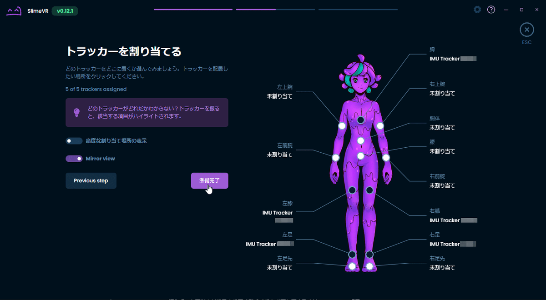Click the first purple progress bar segment
This screenshot has height=300, width=546.
tap(192, 9)
